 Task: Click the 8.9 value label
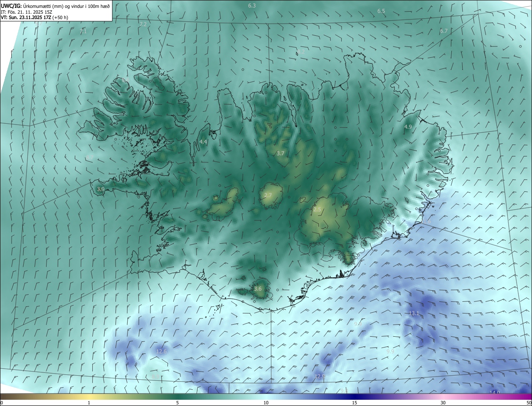[x=156, y=377]
